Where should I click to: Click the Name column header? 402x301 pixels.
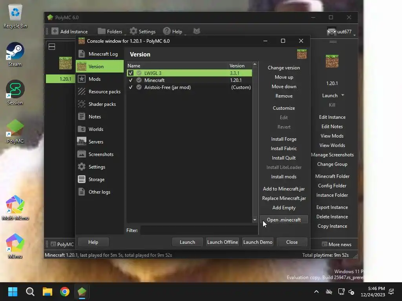pos(177,66)
